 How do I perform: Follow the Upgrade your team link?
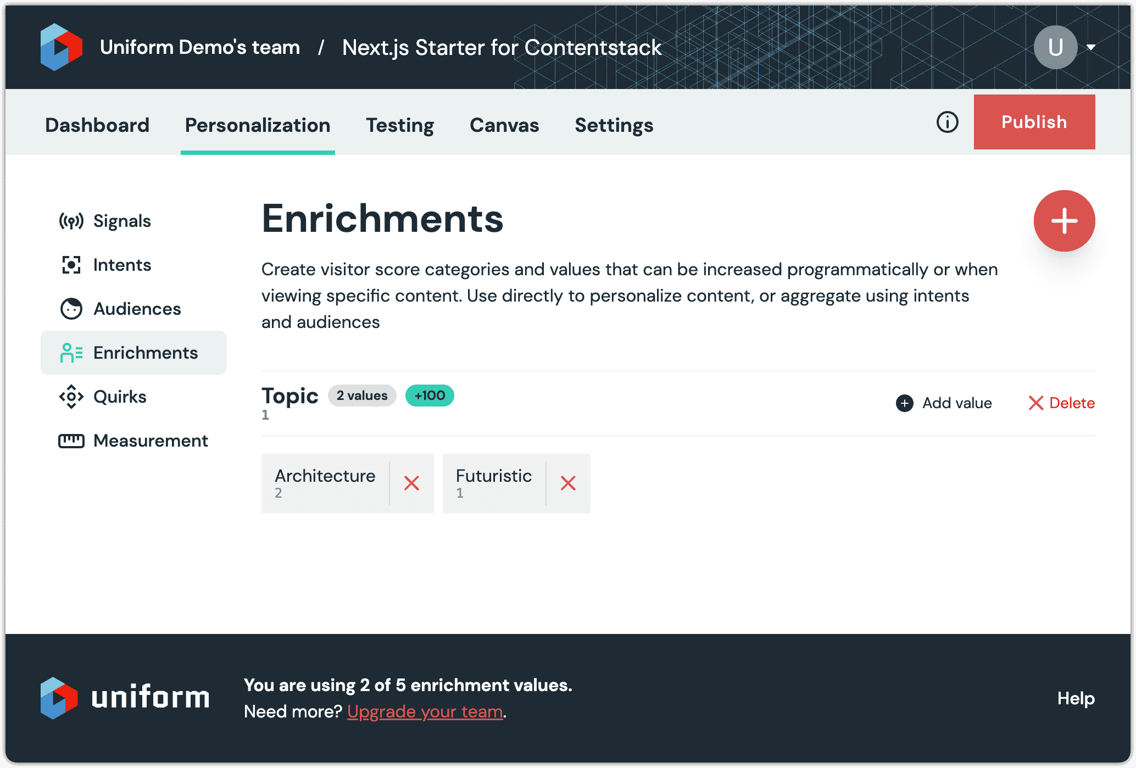[x=425, y=711]
